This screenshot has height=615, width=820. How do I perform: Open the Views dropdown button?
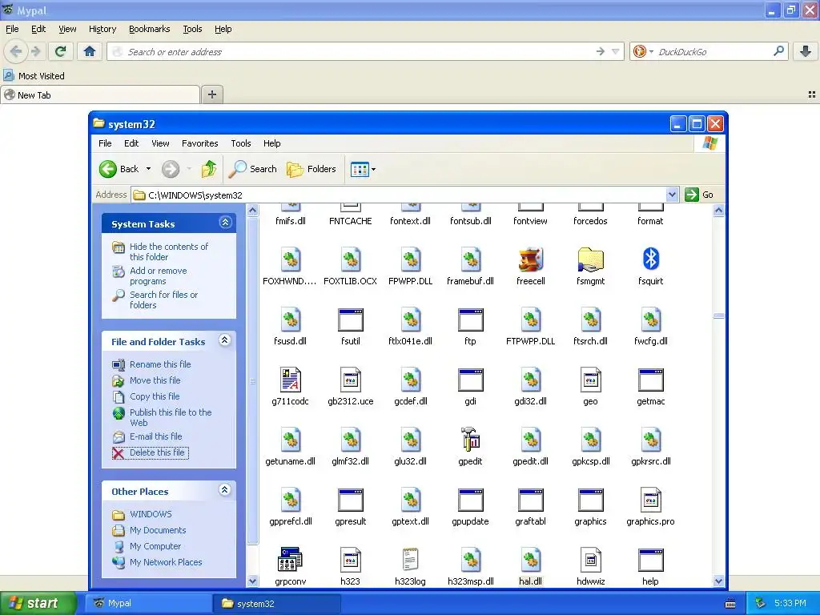point(363,169)
